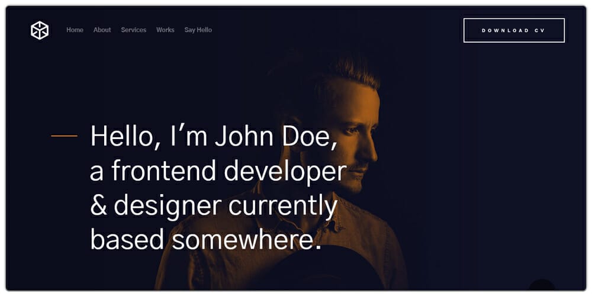The width and height of the screenshot is (592, 296).
Task: Open the Services menu item
Action: pos(134,30)
